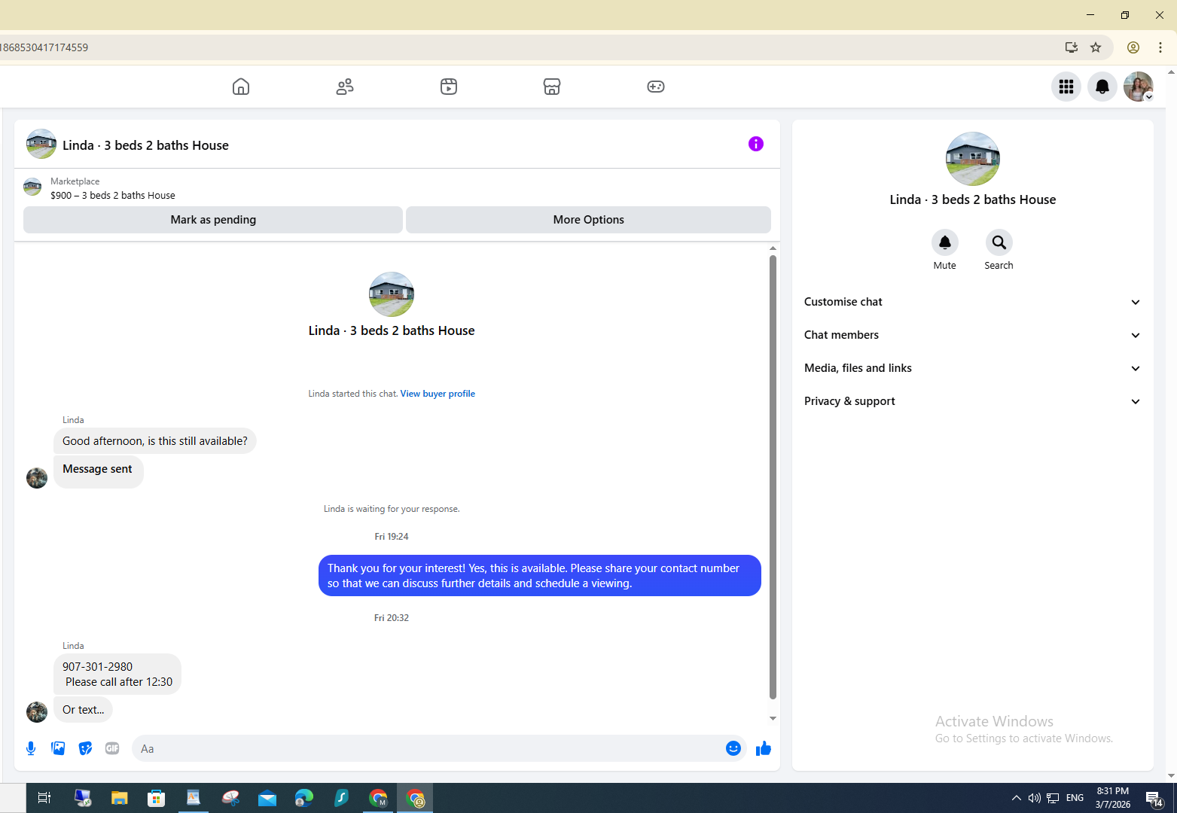Open the Chrome three-dot menu
Screen dimensions: 1177x813
click(x=1160, y=47)
